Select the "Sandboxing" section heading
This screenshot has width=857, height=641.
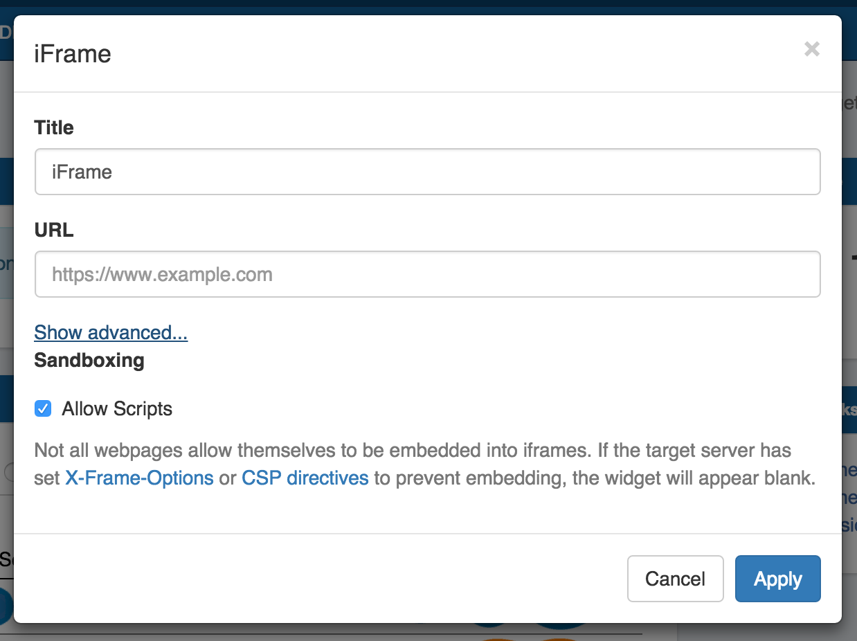click(x=89, y=361)
